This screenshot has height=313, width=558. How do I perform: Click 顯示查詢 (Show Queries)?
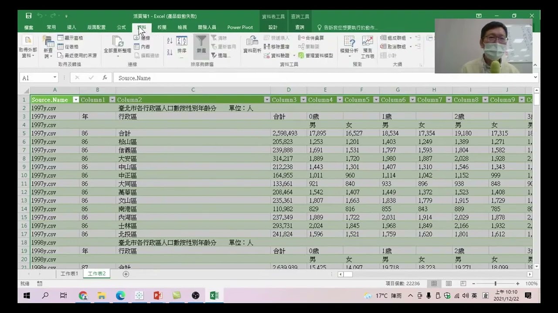coord(70,38)
